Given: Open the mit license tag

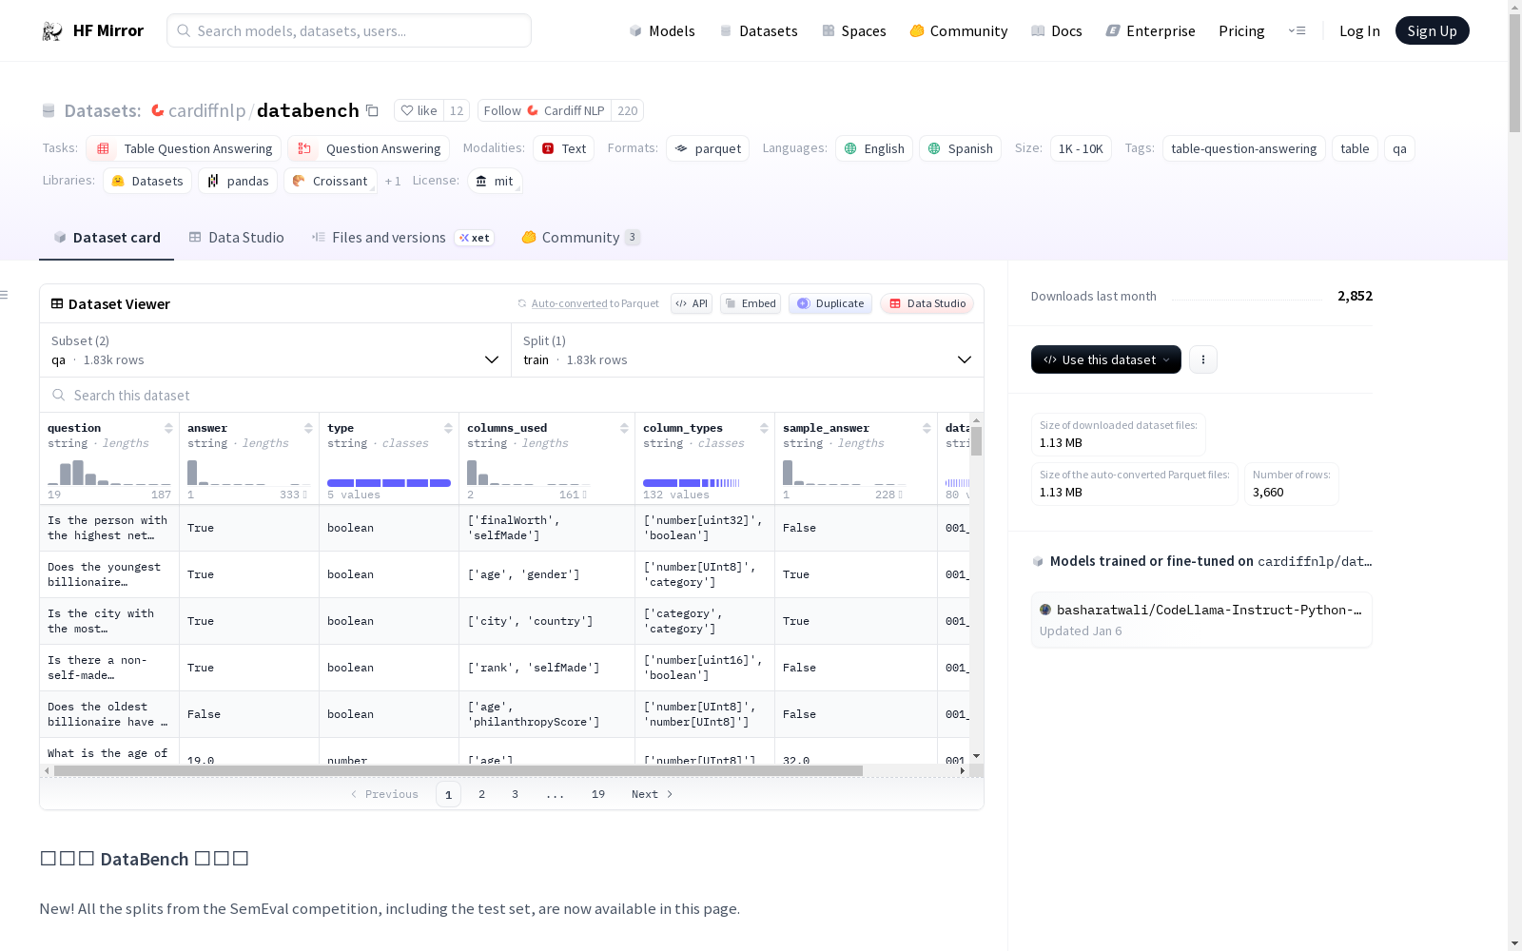Looking at the screenshot, I should click(496, 182).
